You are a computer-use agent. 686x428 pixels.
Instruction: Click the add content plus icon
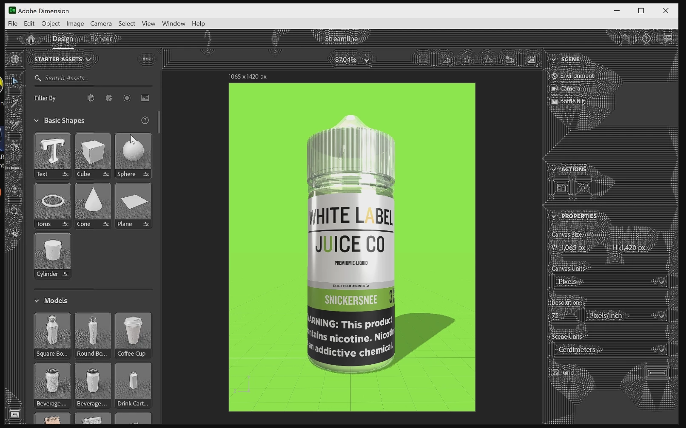tap(14, 59)
